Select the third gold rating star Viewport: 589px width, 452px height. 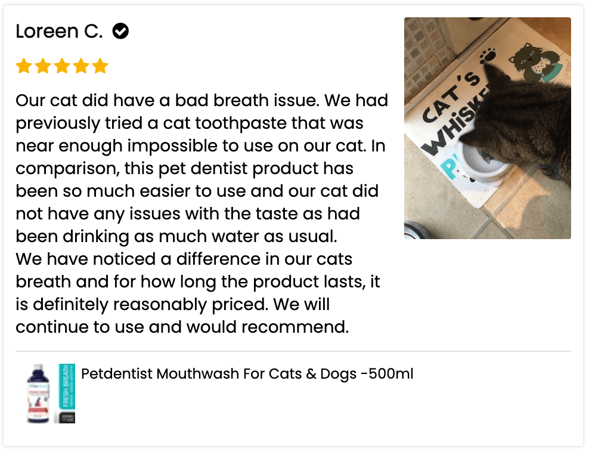coord(62,66)
